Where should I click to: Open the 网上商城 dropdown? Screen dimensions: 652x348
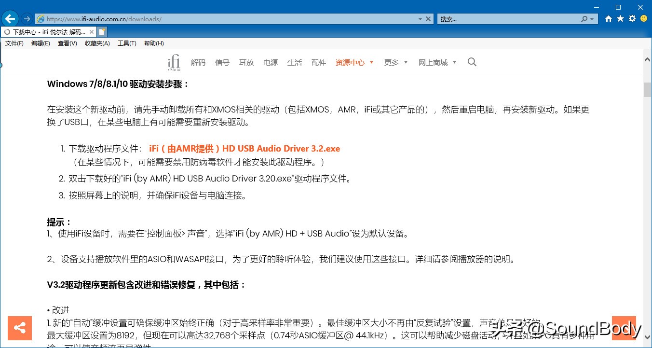(434, 62)
